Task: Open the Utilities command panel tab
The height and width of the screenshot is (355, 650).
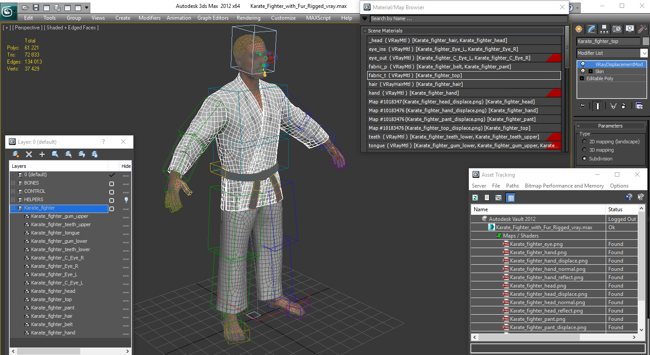Action: point(643,29)
